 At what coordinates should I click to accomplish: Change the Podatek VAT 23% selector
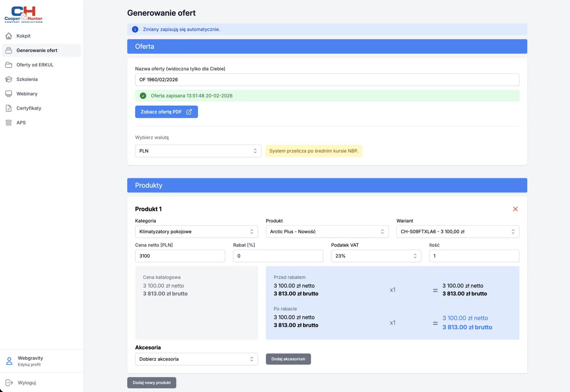pos(376,256)
